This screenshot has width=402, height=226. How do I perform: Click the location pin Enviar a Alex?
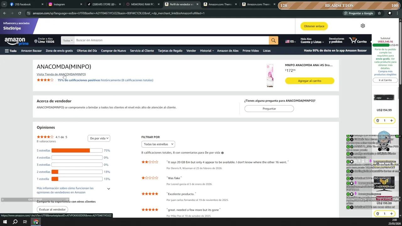pos(44,40)
